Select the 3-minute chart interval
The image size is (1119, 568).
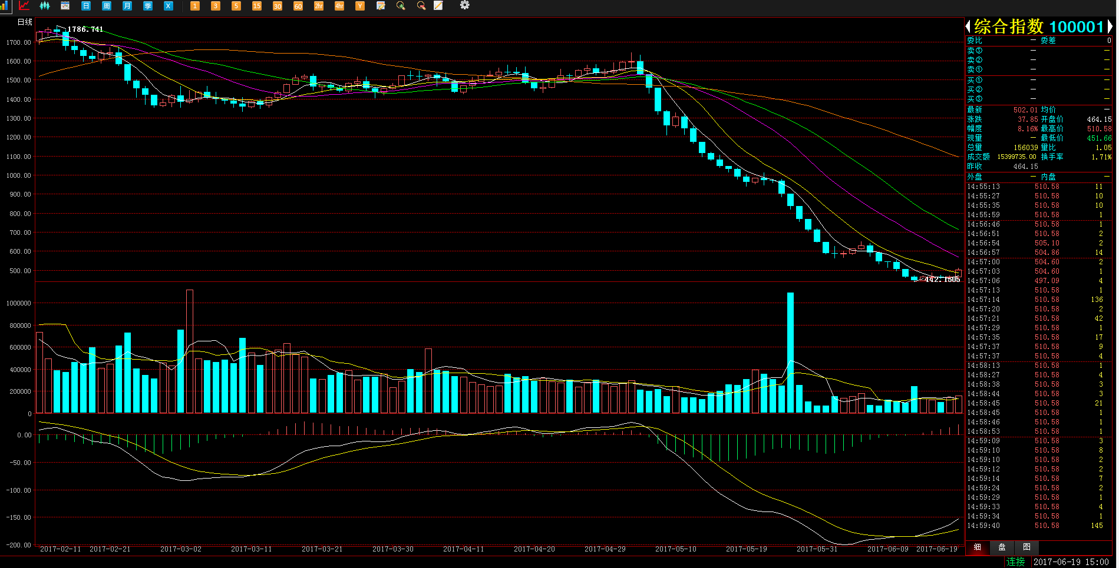click(216, 6)
